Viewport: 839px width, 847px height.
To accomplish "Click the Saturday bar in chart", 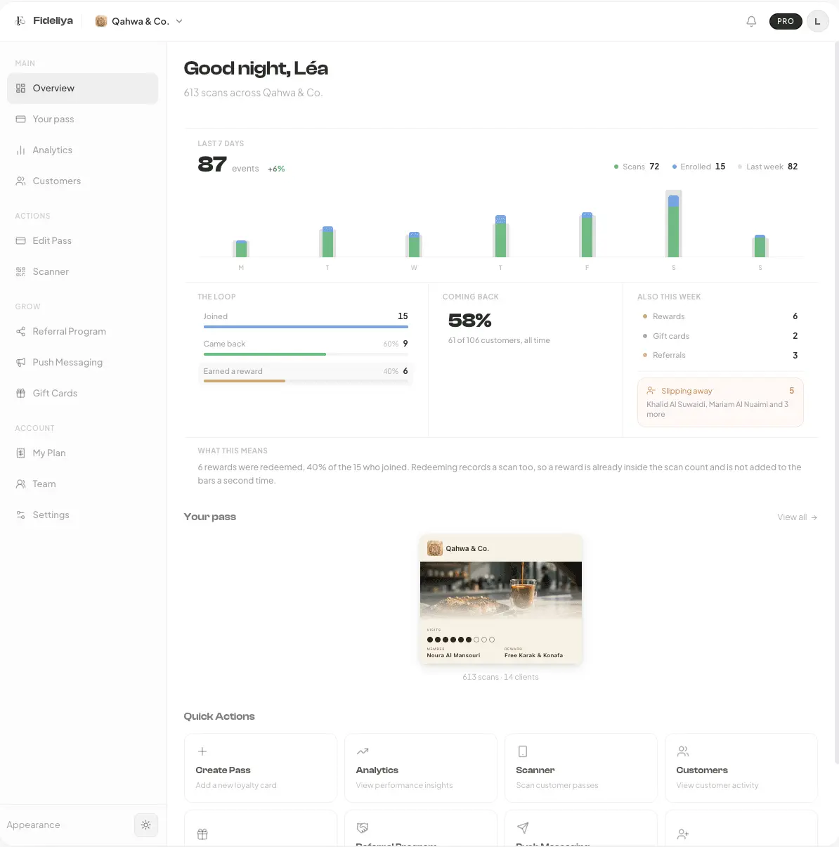I will [674, 224].
